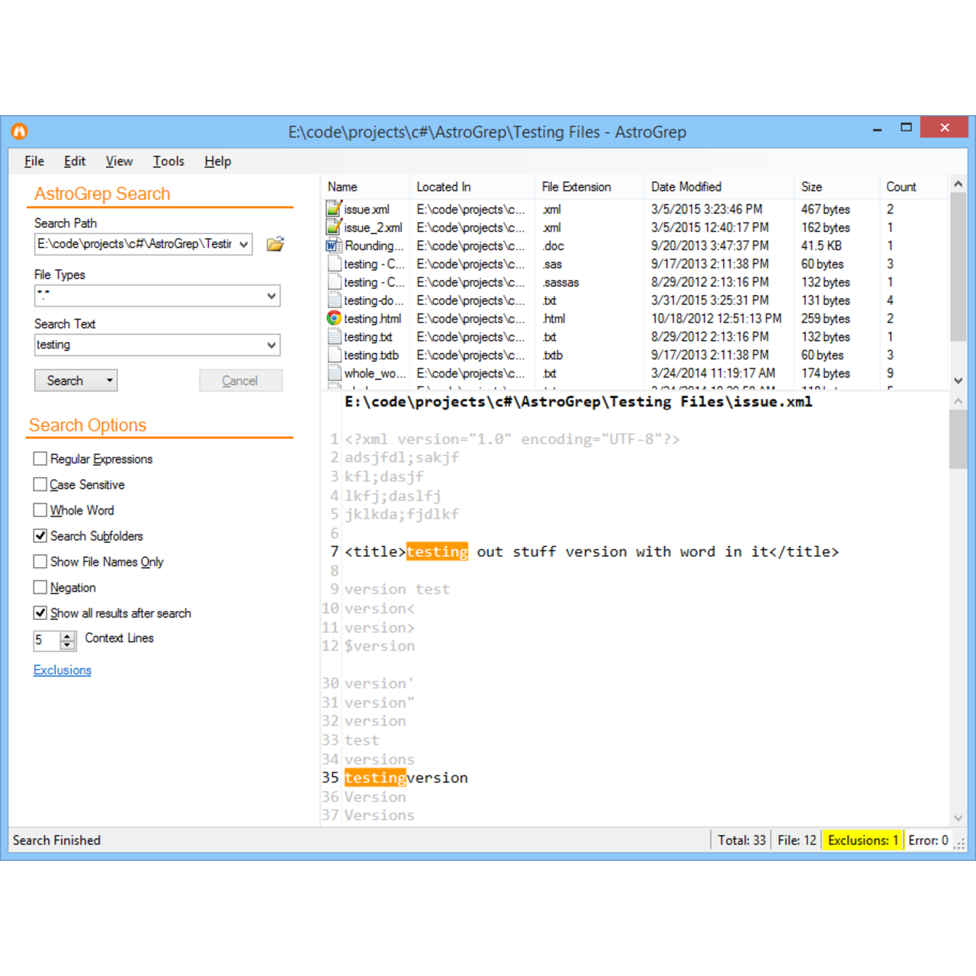Toggle Show File Names Only
Viewport: 976px width, 976px height.
[40, 561]
